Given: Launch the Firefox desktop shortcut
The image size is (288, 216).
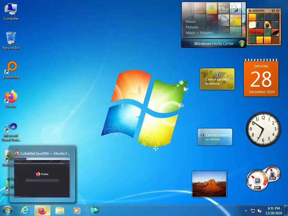Looking at the screenshot, I should [x=11, y=99].
